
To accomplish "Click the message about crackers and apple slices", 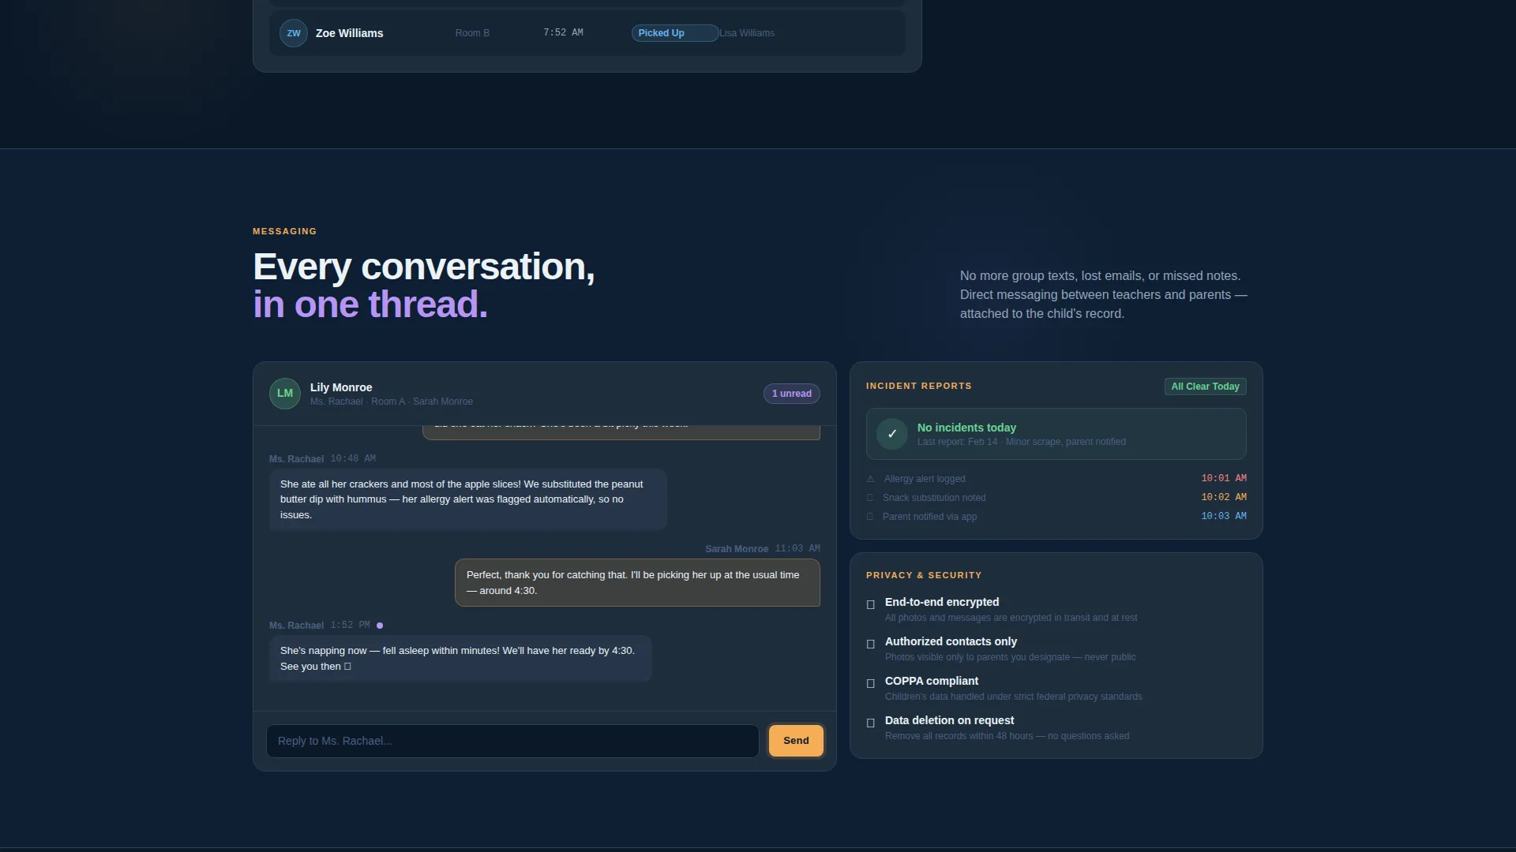I will click(468, 499).
